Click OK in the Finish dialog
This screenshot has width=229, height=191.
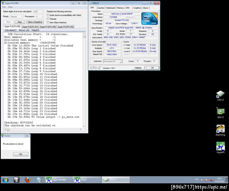point(21,154)
